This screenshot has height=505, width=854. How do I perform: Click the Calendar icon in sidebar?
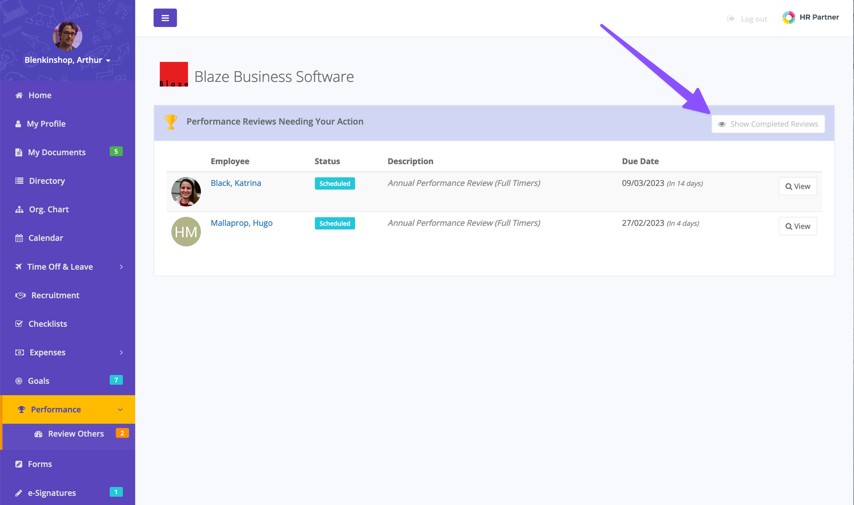click(19, 238)
